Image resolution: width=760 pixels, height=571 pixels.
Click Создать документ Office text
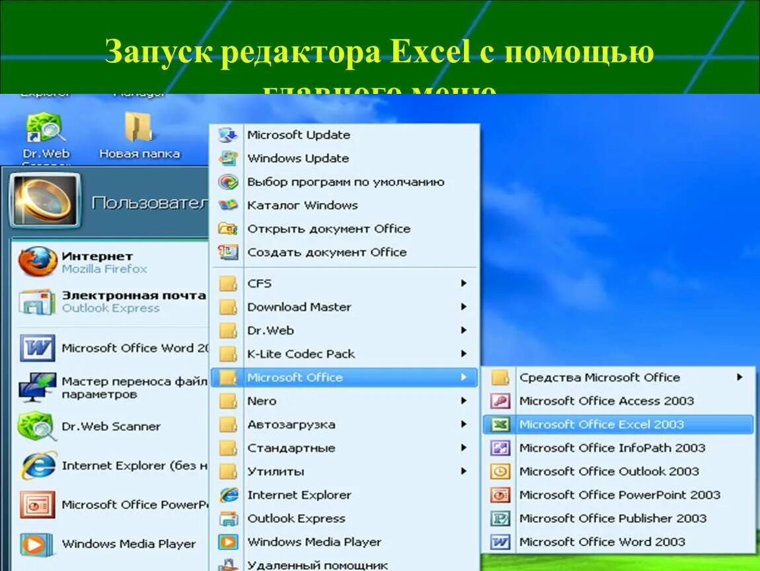327,252
